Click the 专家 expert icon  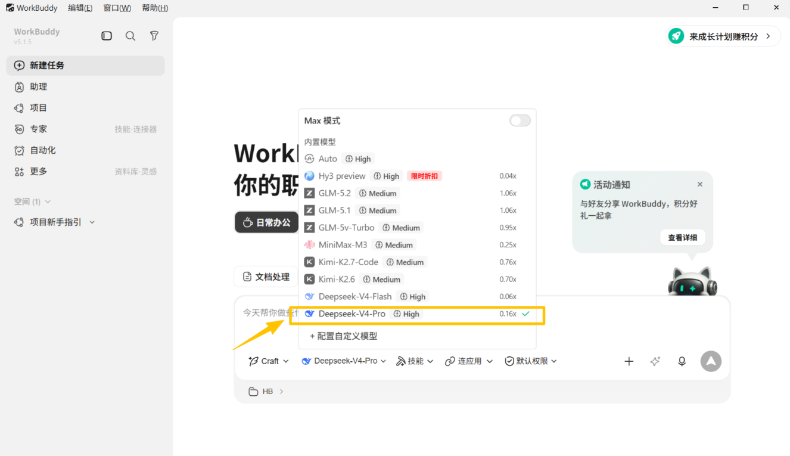pos(20,129)
